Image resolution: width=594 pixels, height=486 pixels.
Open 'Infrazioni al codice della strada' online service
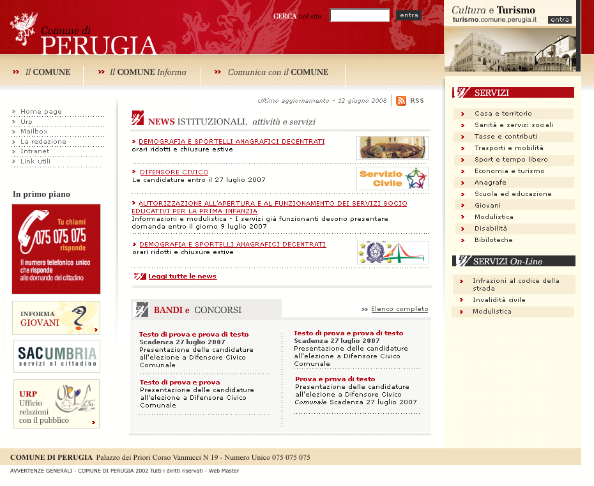click(515, 284)
